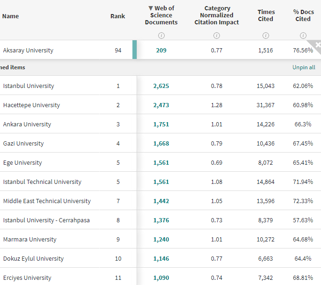Viewport: 321px width, 285px height.
Task: Click Unpin all link
Action: tap(304, 67)
